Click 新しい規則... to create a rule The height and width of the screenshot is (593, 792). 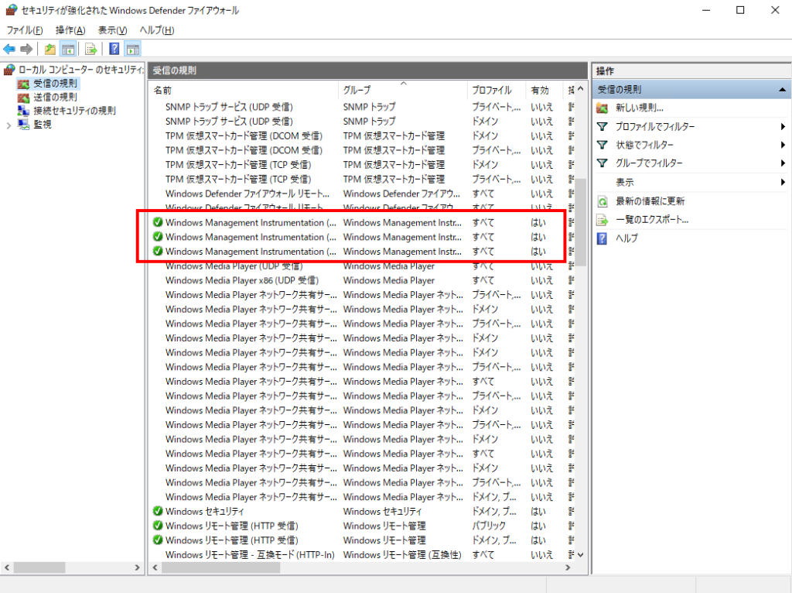pos(639,108)
